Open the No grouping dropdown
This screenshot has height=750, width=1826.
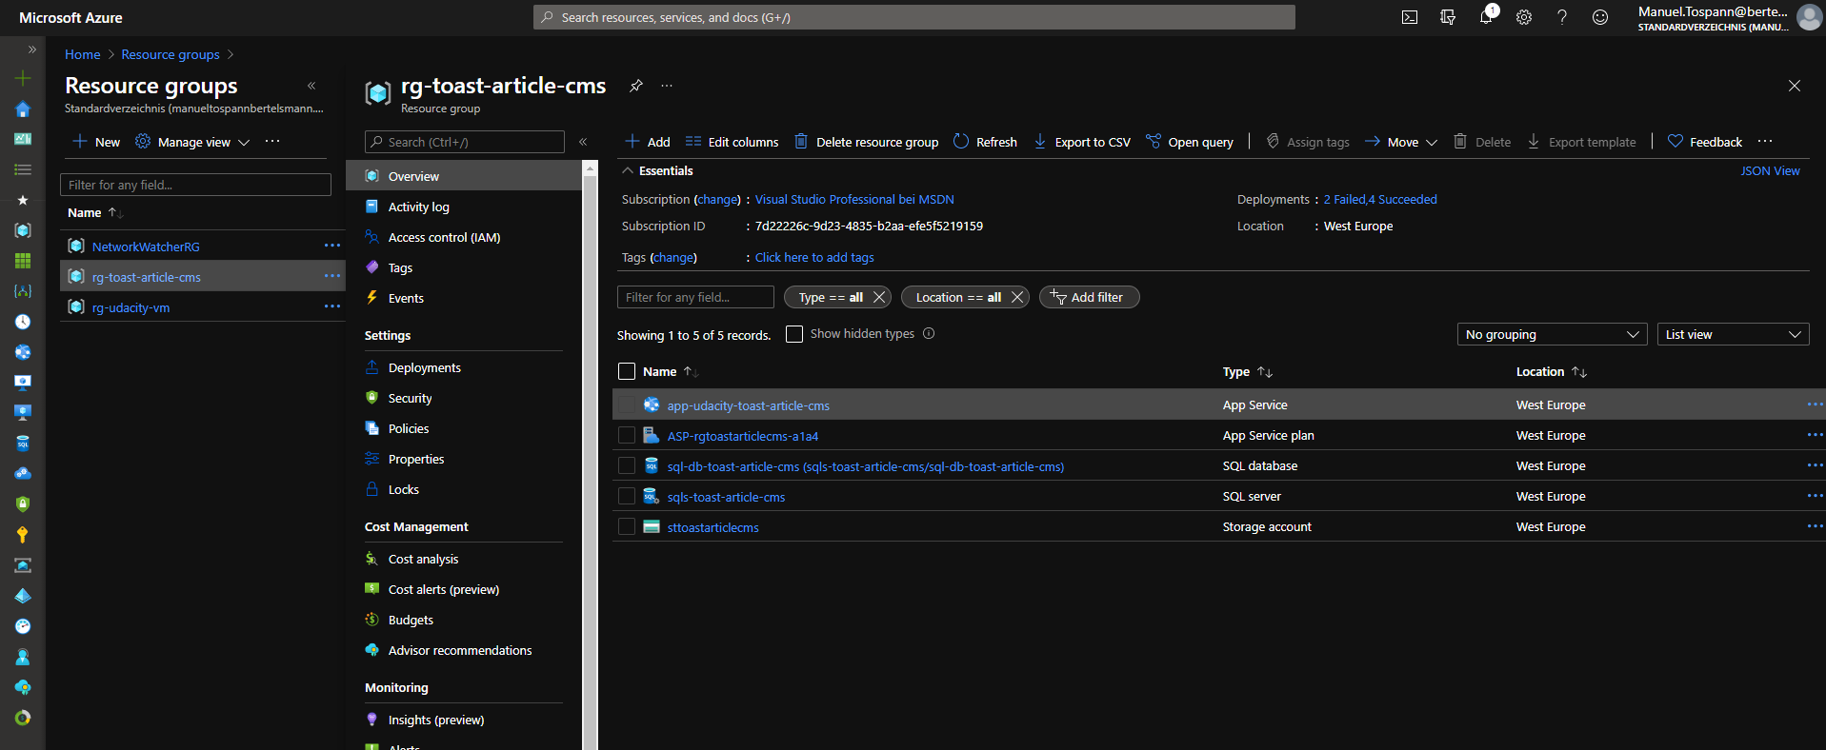tap(1552, 334)
